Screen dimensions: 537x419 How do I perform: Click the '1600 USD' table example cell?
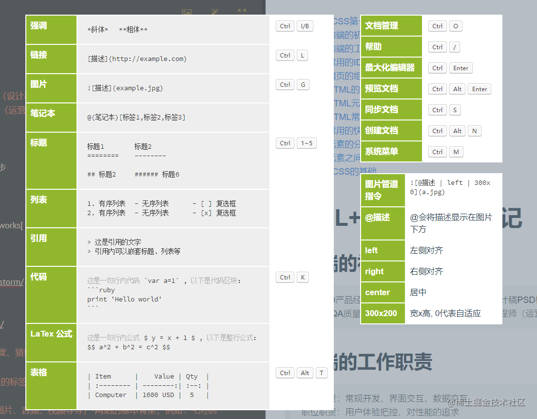pos(158,395)
